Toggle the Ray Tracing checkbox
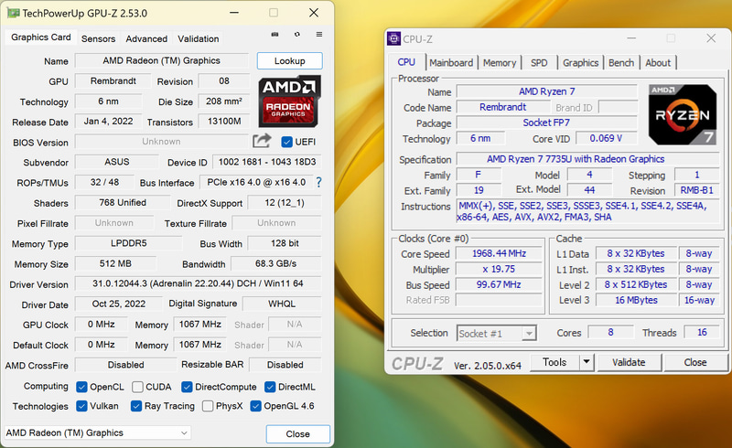 click(x=136, y=406)
